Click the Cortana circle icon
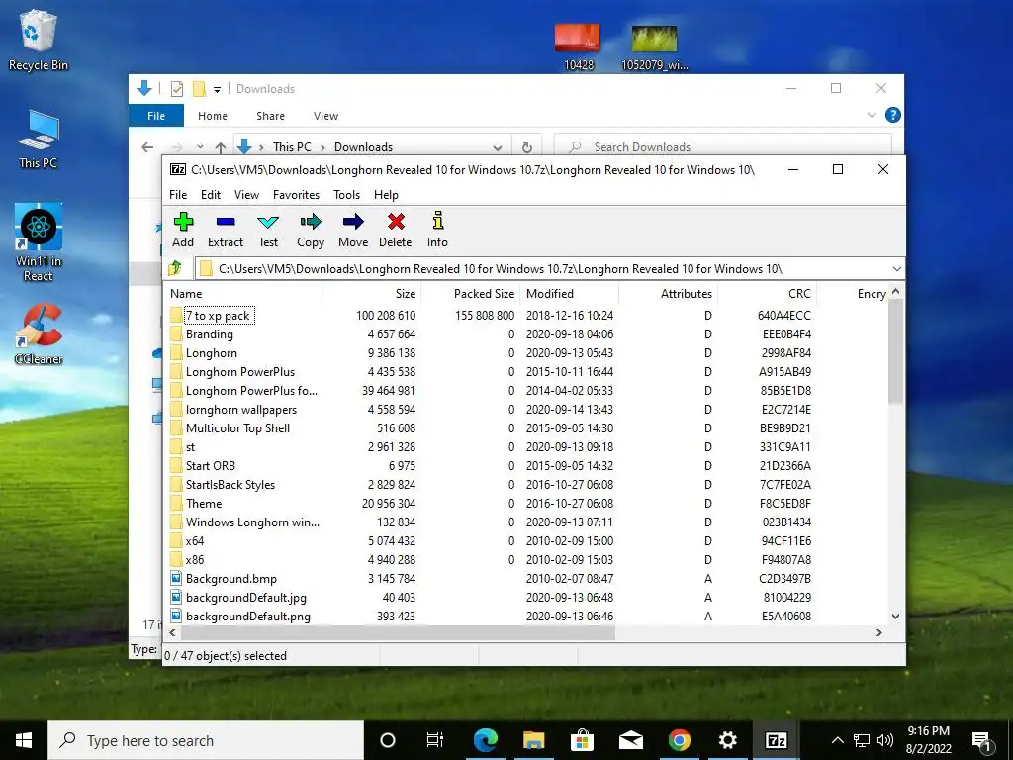 (x=388, y=740)
